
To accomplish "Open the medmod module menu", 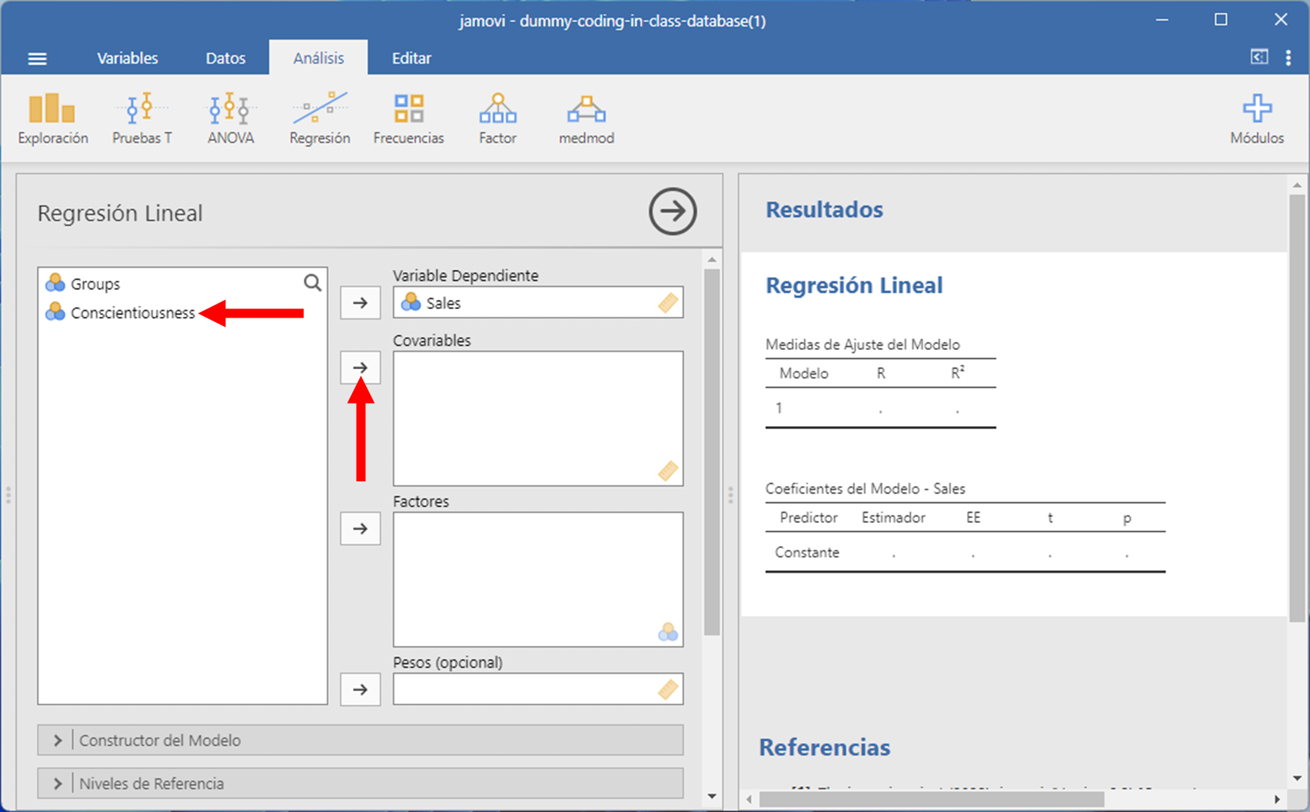I will (586, 118).
